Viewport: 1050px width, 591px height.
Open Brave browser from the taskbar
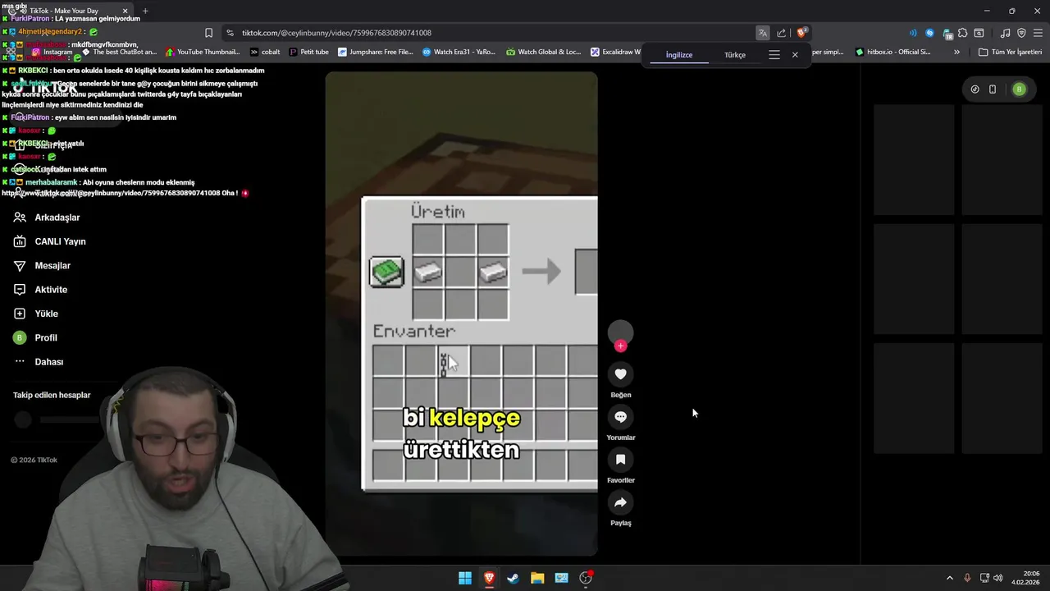pyautogui.click(x=489, y=578)
